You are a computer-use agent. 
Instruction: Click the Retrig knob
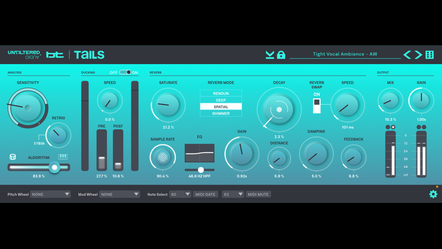(58, 135)
